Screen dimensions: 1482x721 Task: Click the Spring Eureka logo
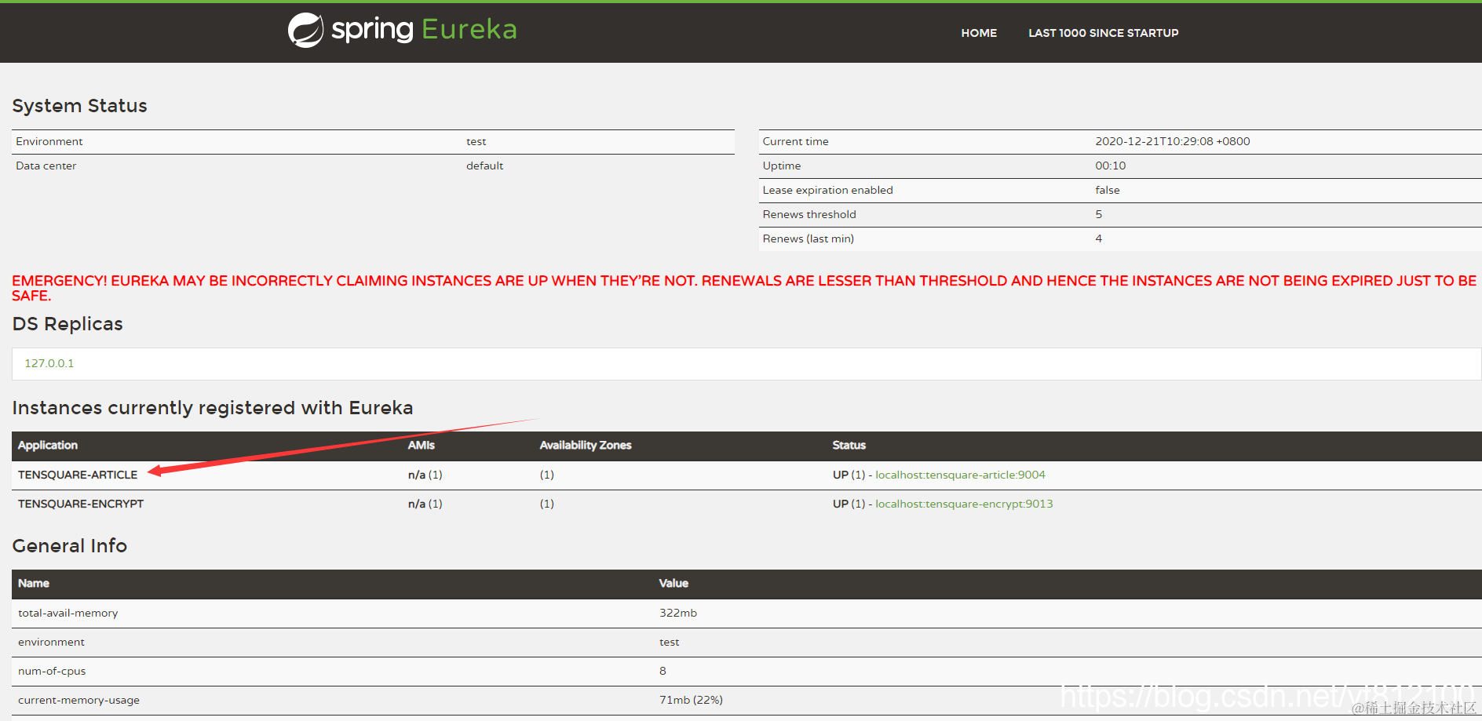pos(402,30)
